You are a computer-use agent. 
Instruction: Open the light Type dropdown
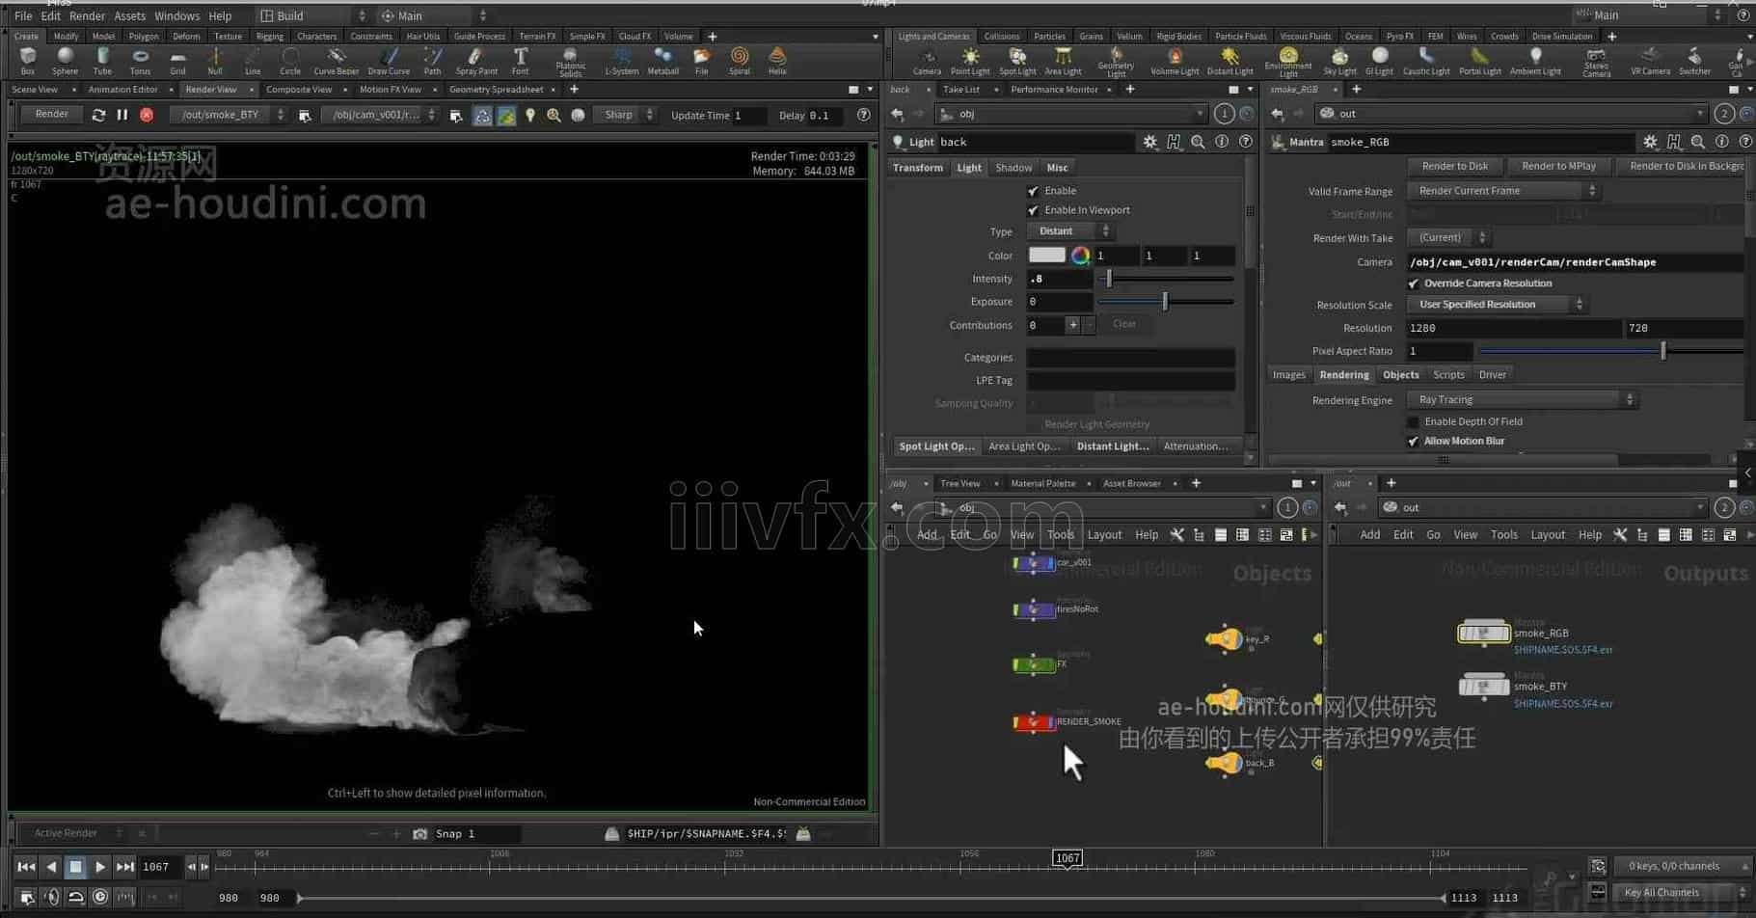pos(1070,231)
